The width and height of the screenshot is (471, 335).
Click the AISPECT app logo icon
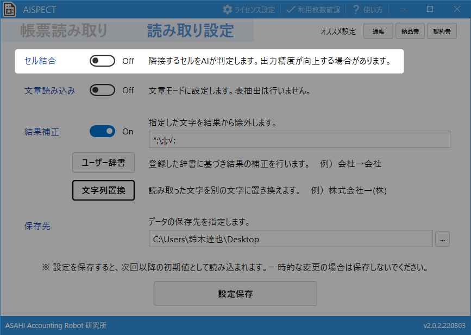9,9
